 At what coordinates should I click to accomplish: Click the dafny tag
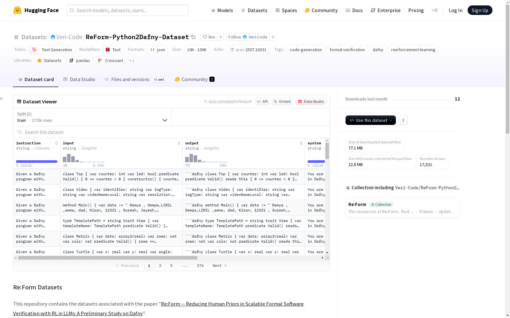[378, 50]
